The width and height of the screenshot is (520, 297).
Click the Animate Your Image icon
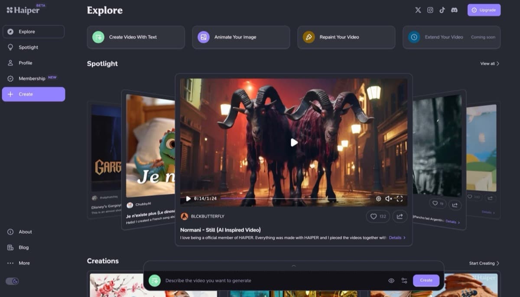[203, 37]
